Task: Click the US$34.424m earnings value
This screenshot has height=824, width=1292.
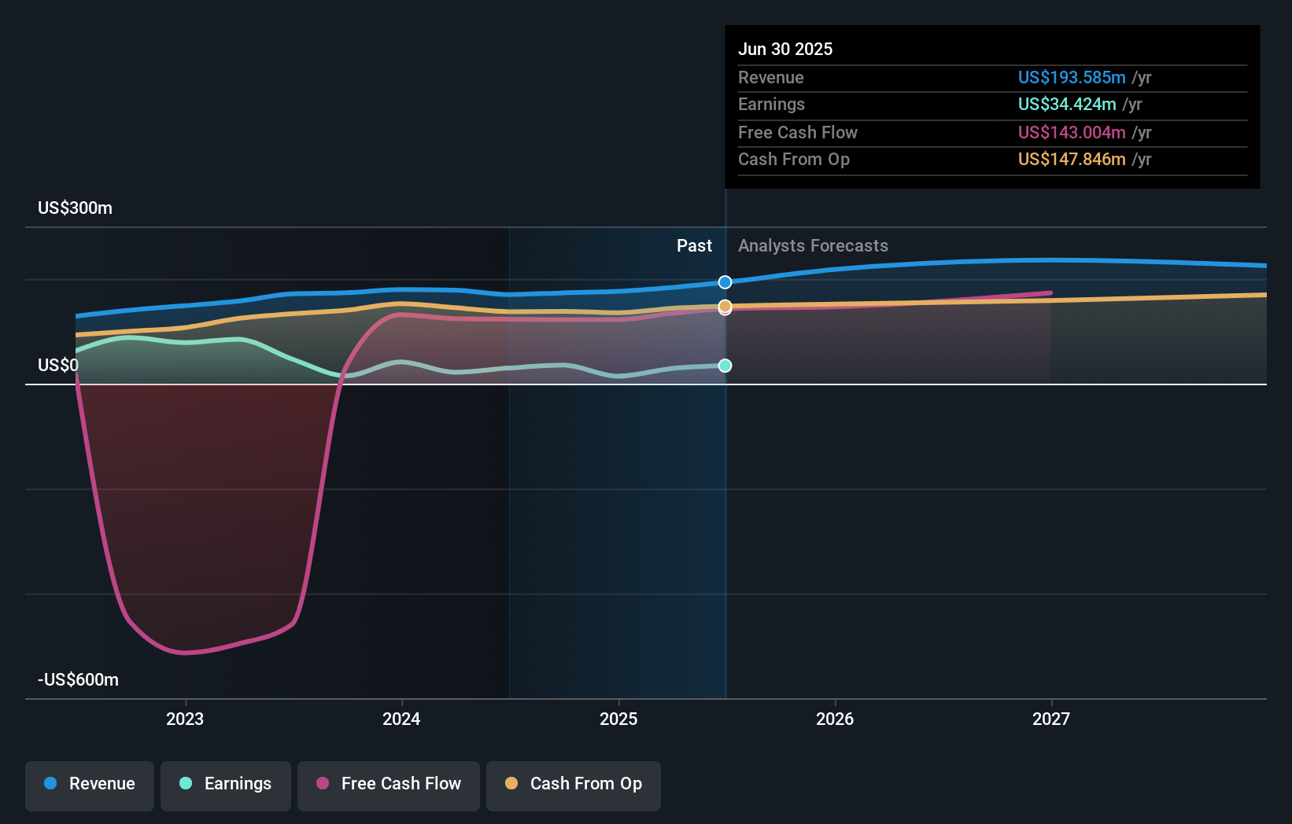Action: pos(1067,104)
